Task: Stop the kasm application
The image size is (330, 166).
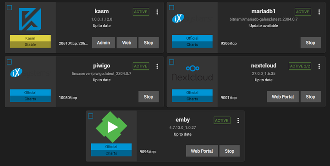Action: pos(148,43)
